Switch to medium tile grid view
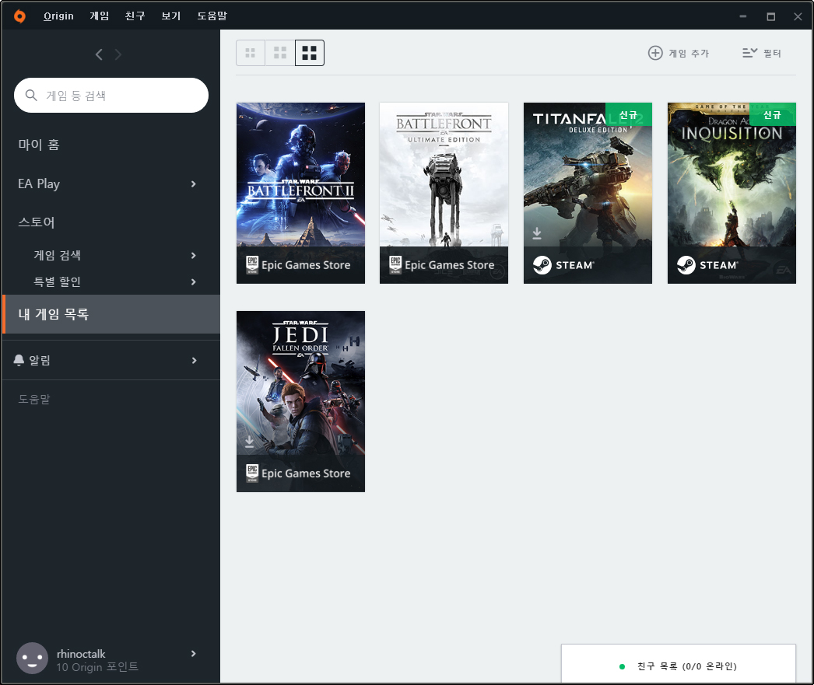Image resolution: width=814 pixels, height=685 pixels. click(280, 53)
